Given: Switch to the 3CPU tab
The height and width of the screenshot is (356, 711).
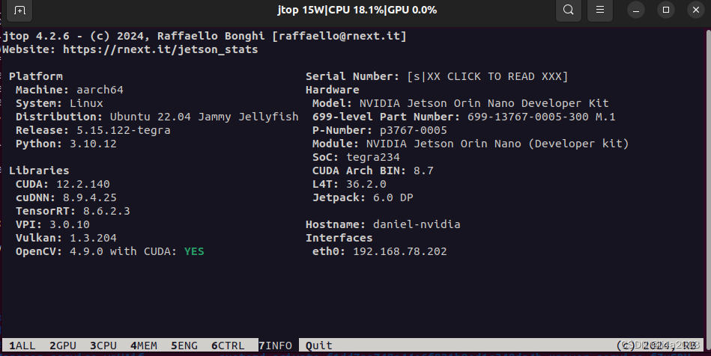Looking at the screenshot, I should [103, 346].
